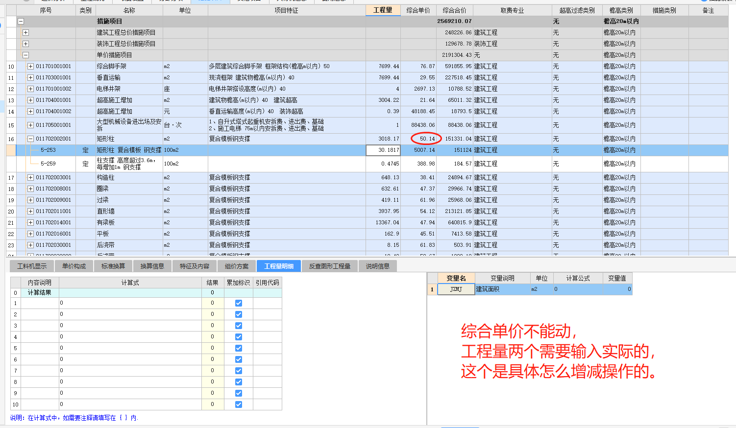Viewport: 736px width, 428px height.
Task: Click the 檐高类别 column header
Action: click(621, 10)
